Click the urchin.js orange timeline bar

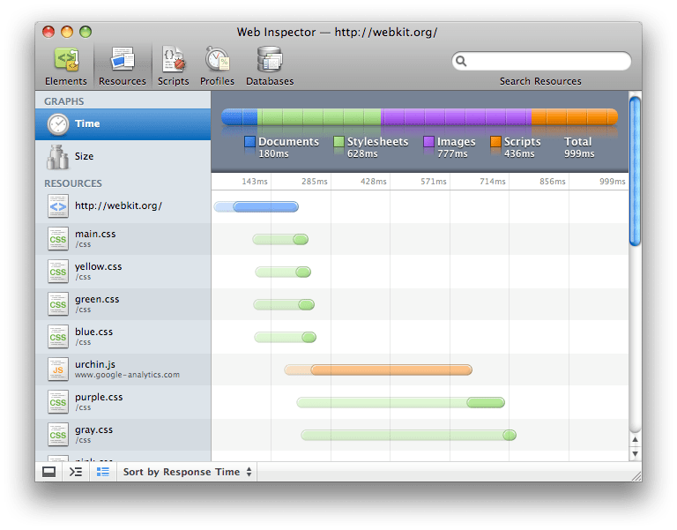pyautogui.click(x=391, y=370)
